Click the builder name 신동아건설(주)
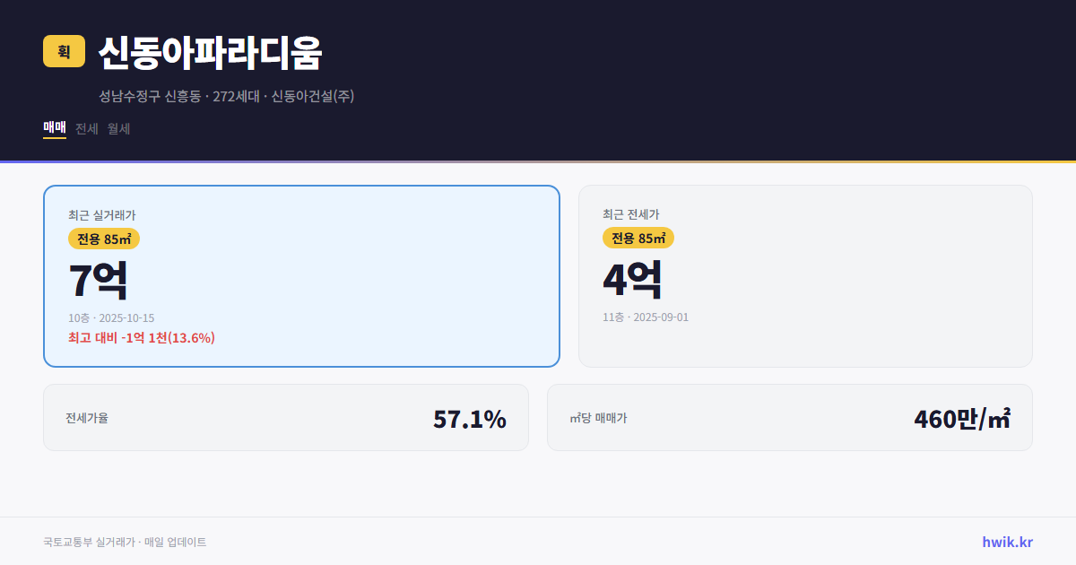 point(313,96)
